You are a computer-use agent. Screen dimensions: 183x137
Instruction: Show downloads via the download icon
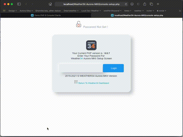(132, 4)
